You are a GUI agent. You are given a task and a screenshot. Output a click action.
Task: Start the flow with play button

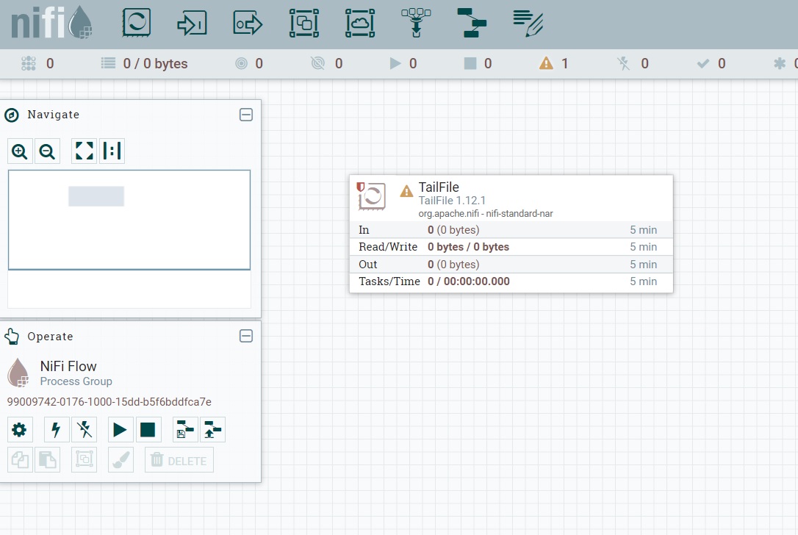(x=121, y=430)
